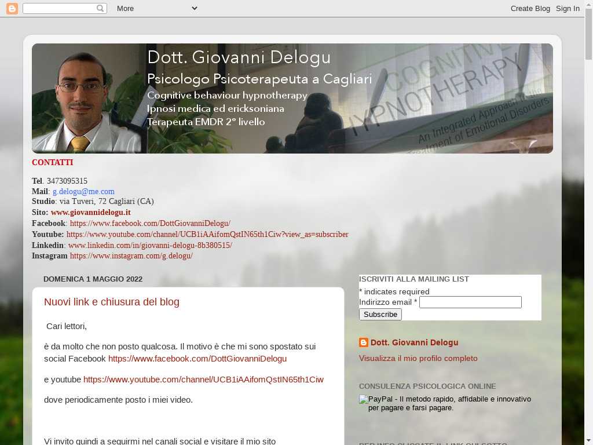Click Sign In in the top bar
The image size is (593, 445).
568,8
